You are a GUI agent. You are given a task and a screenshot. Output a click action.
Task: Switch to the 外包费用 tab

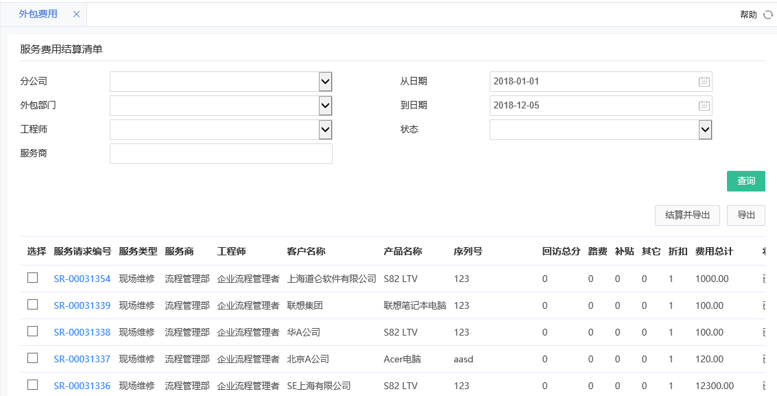pos(38,14)
